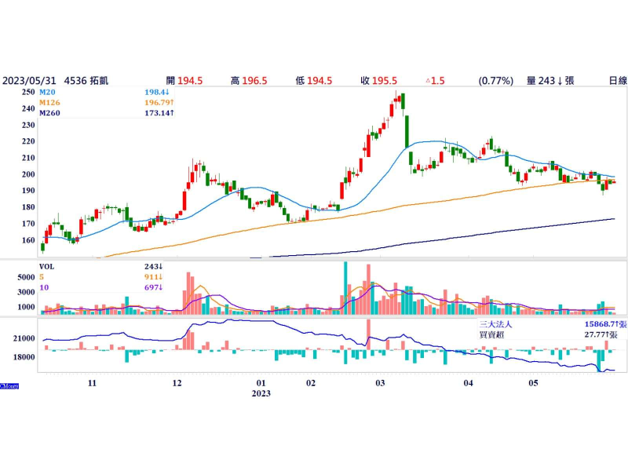The image size is (628, 471).
Task: Click the VOL indicator label
Action: click(48, 267)
